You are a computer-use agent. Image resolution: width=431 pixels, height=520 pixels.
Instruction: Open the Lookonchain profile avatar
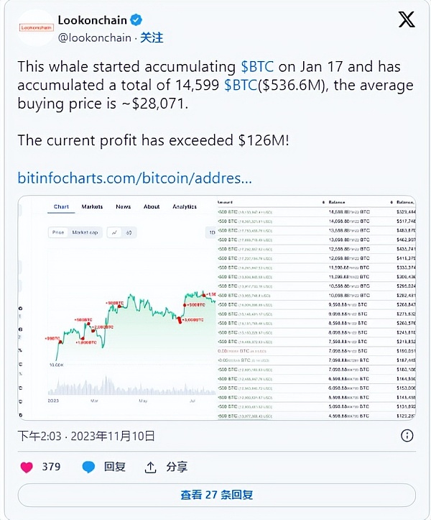(x=35, y=28)
